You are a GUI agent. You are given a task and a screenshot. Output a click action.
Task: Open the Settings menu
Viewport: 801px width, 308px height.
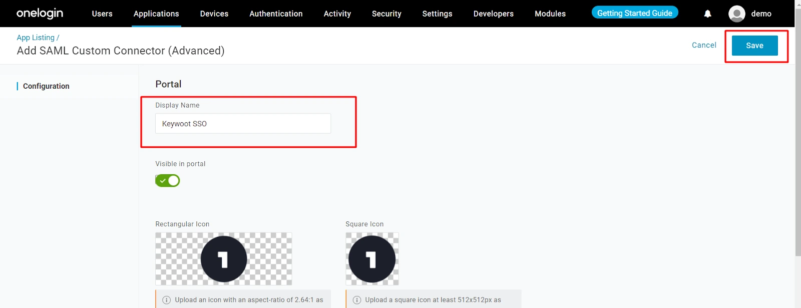[x=437, y=14]
